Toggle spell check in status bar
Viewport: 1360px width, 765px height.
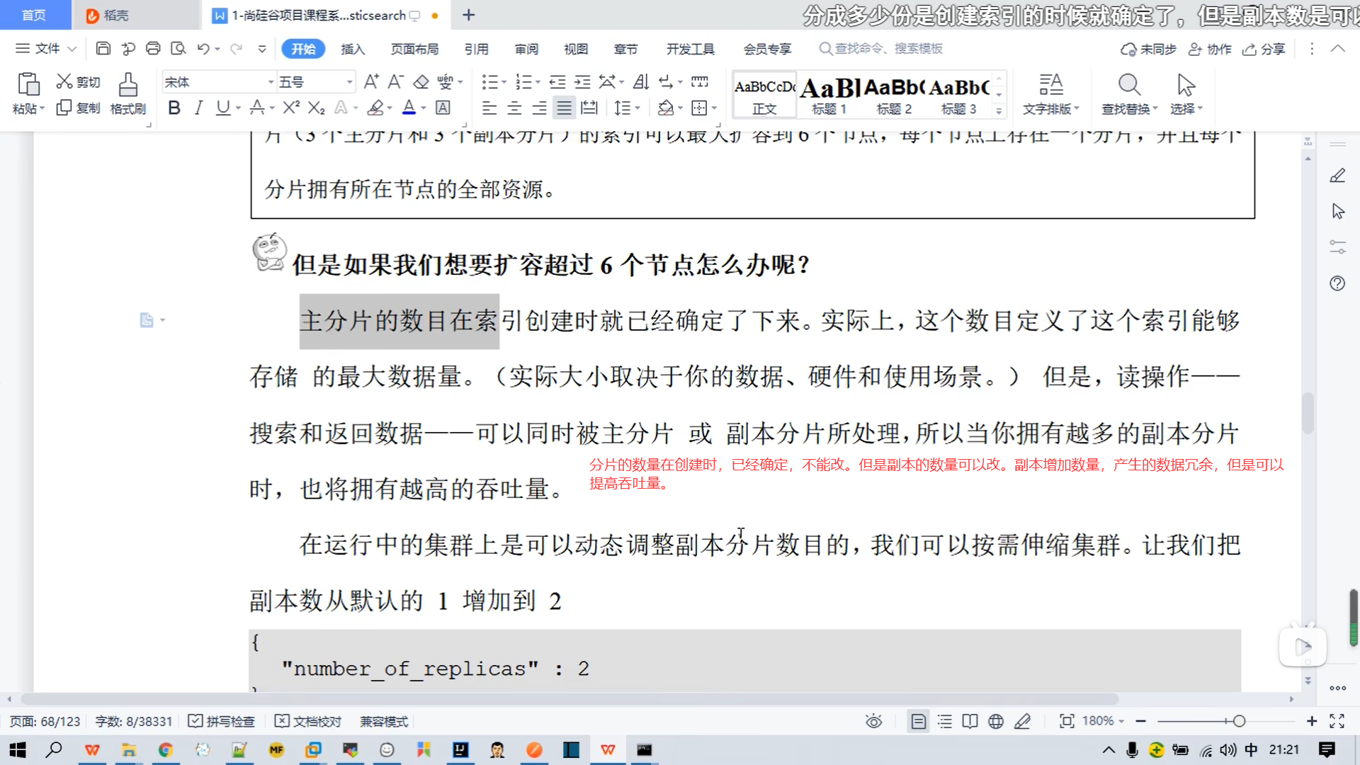pos(221,721)
